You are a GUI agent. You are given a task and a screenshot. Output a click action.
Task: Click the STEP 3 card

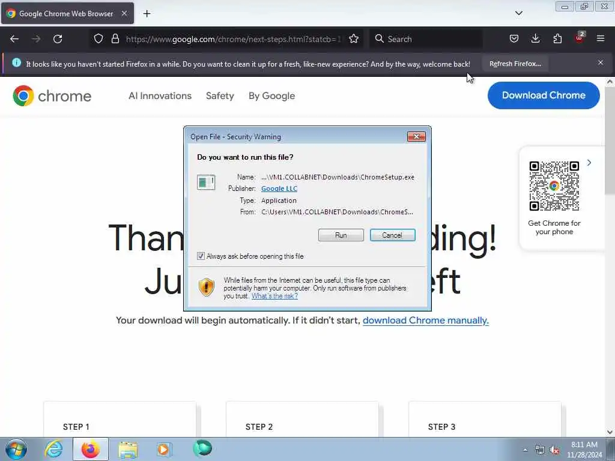[x=485, y=420]
